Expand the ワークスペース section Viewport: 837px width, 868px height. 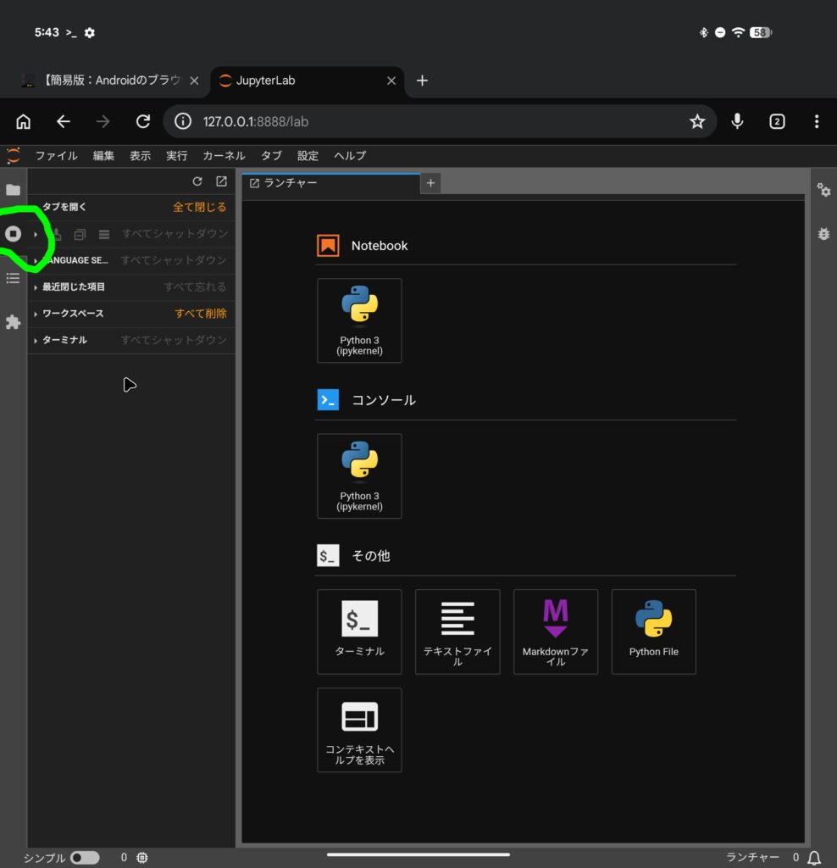coord(73,314)
